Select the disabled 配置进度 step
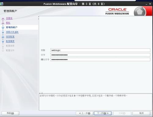The height and width of the screenshot is (117, 153). [10, 46]
